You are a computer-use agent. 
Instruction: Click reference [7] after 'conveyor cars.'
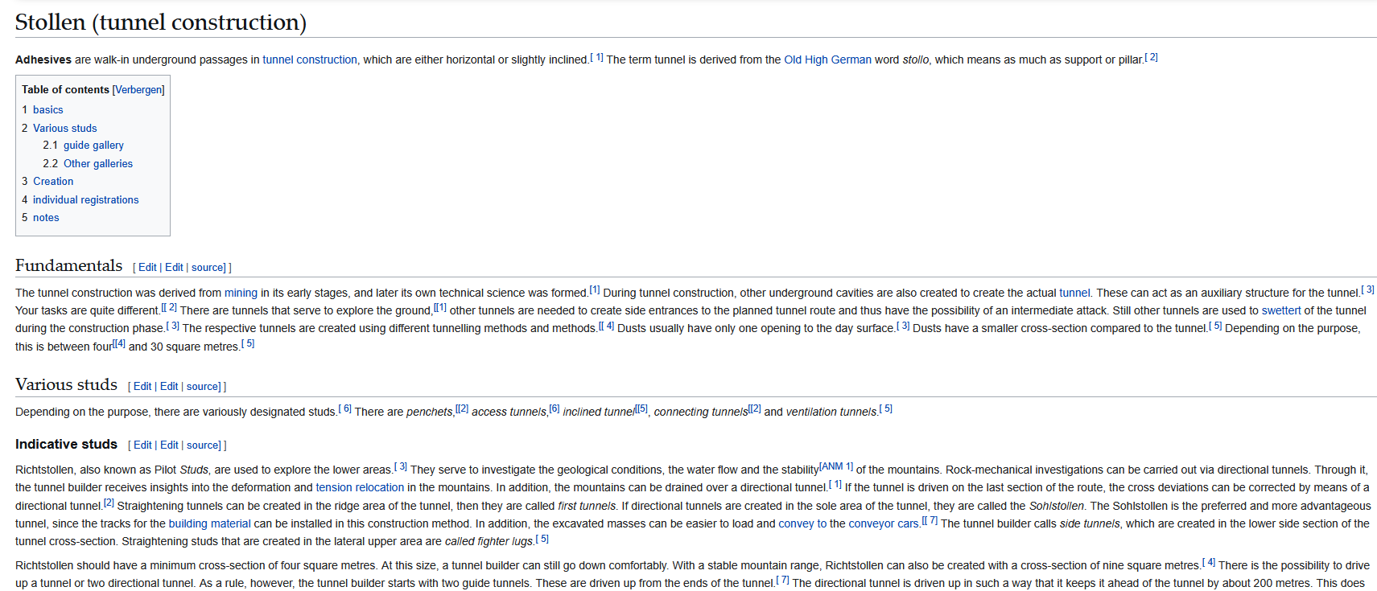[930, 521]
